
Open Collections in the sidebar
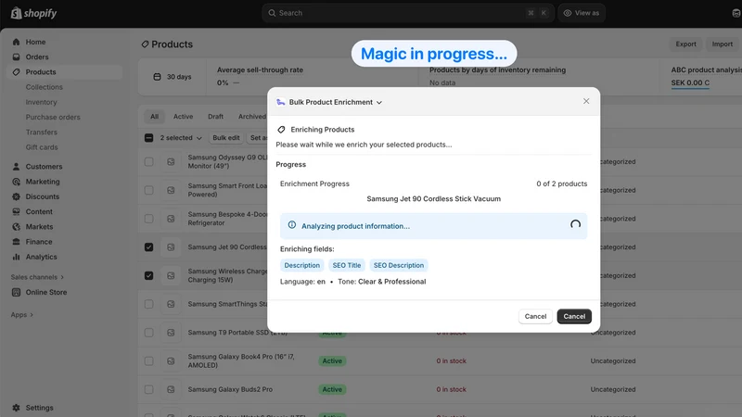coord(44,87)
